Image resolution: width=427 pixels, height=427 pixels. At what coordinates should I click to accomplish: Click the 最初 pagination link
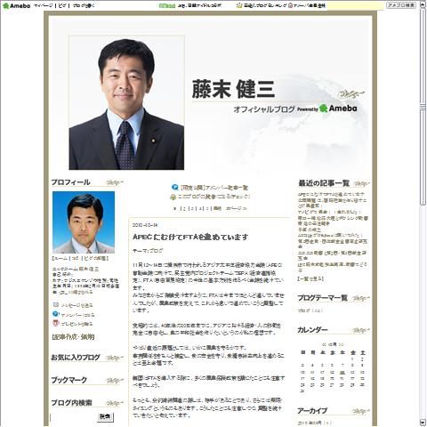(217, 208)
